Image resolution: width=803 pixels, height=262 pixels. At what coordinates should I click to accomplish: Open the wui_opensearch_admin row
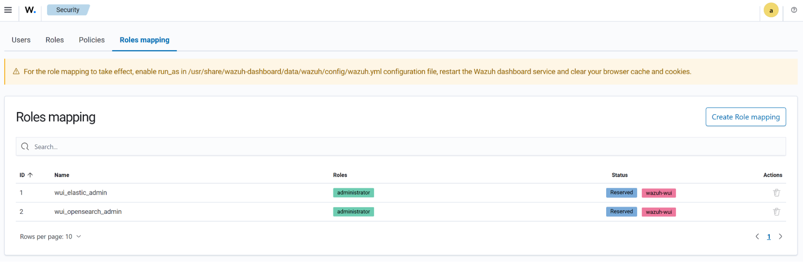88,212
